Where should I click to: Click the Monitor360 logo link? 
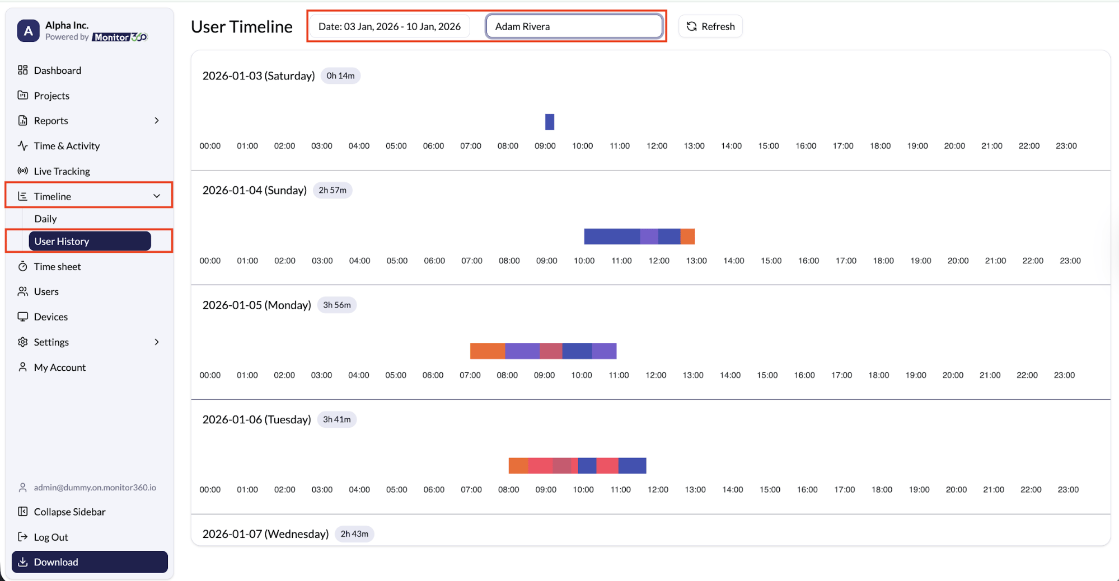120,37
